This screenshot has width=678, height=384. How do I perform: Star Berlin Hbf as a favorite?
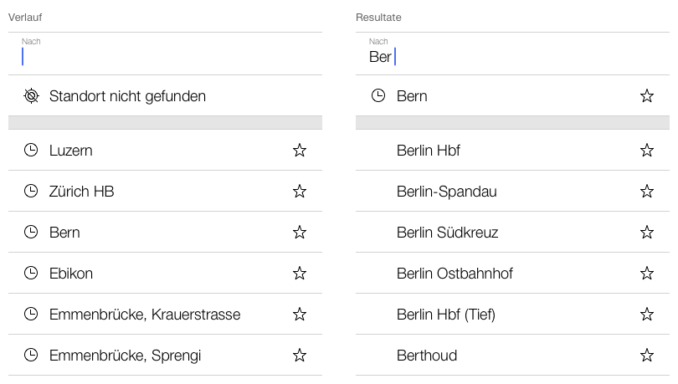[646, 151]
